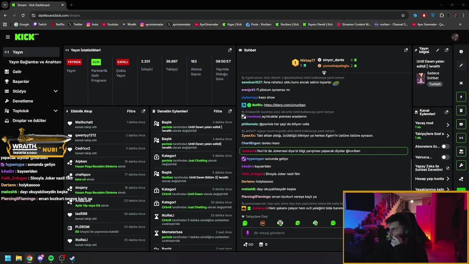Click the broadcast signal icon in right sidebar
The image size is (469, 264).
coord(461,138)
